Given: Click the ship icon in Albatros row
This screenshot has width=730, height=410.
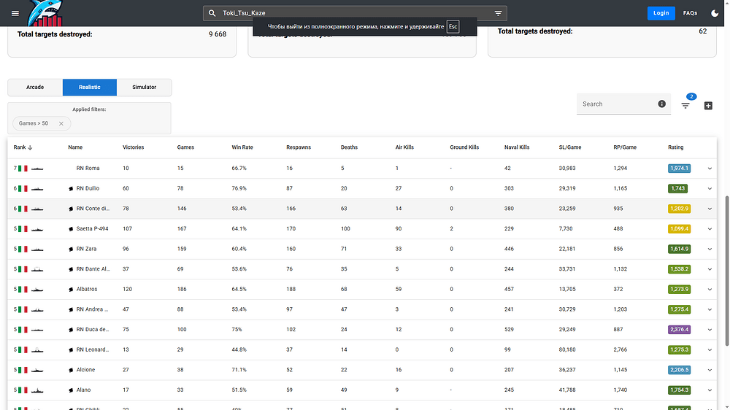Looking at the screenshot, I should 37,290.
